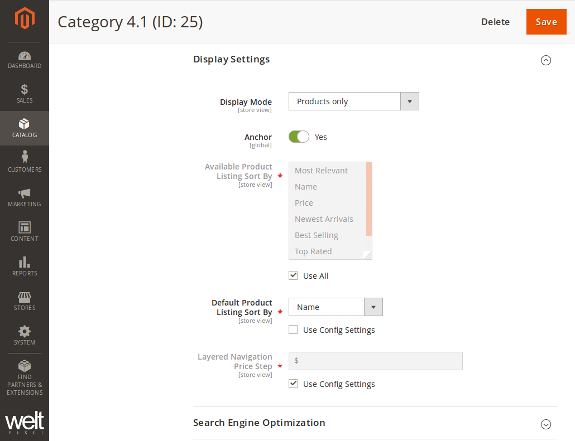The height and width of the screenshot is (441, 575).
Task: Open the Catalog section icon
Action: tap(25, 128)
